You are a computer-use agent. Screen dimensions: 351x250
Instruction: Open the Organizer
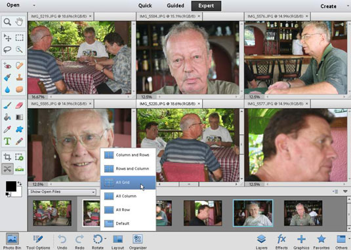(138, 241)
